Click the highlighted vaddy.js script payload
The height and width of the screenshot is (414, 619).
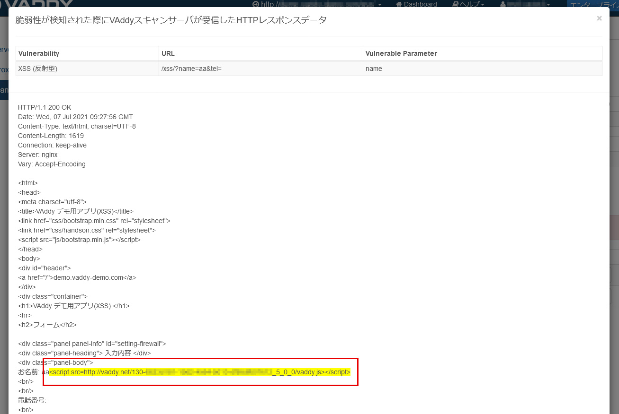[x=200, y=372]
